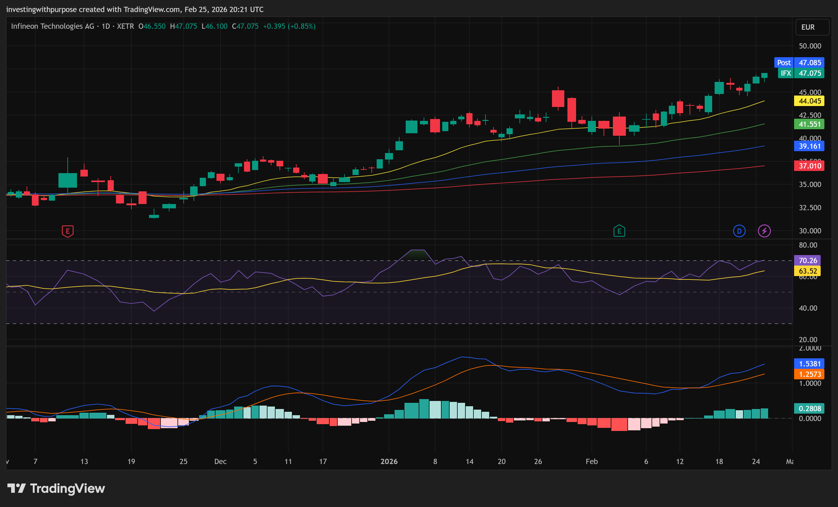Viewport: 838px width, 507px height.
Task: Click the green IFX ticker label
Action: pyautogui.click(x=786, y=73)
